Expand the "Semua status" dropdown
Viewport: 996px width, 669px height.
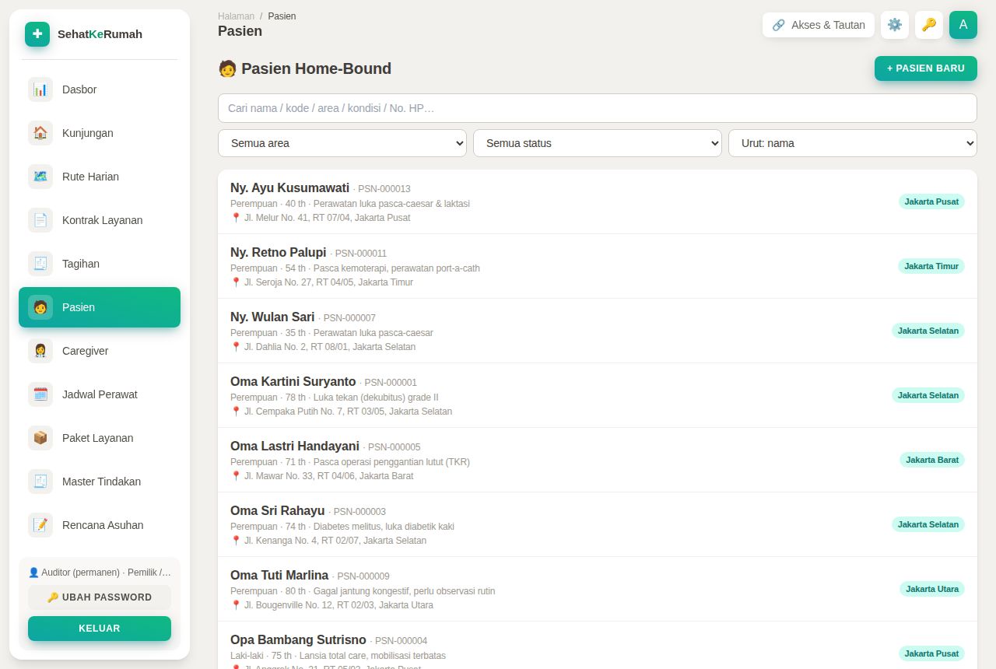[598, 143]
